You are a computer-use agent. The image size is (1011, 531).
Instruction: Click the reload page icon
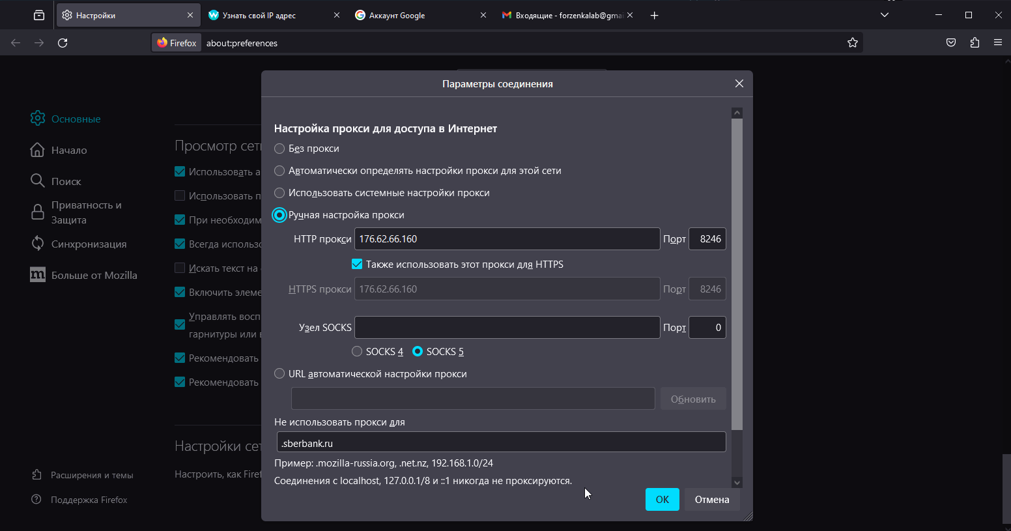tap(63, 43)
